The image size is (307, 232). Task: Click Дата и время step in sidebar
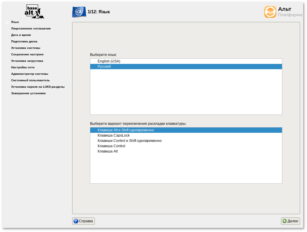(21, 35)
